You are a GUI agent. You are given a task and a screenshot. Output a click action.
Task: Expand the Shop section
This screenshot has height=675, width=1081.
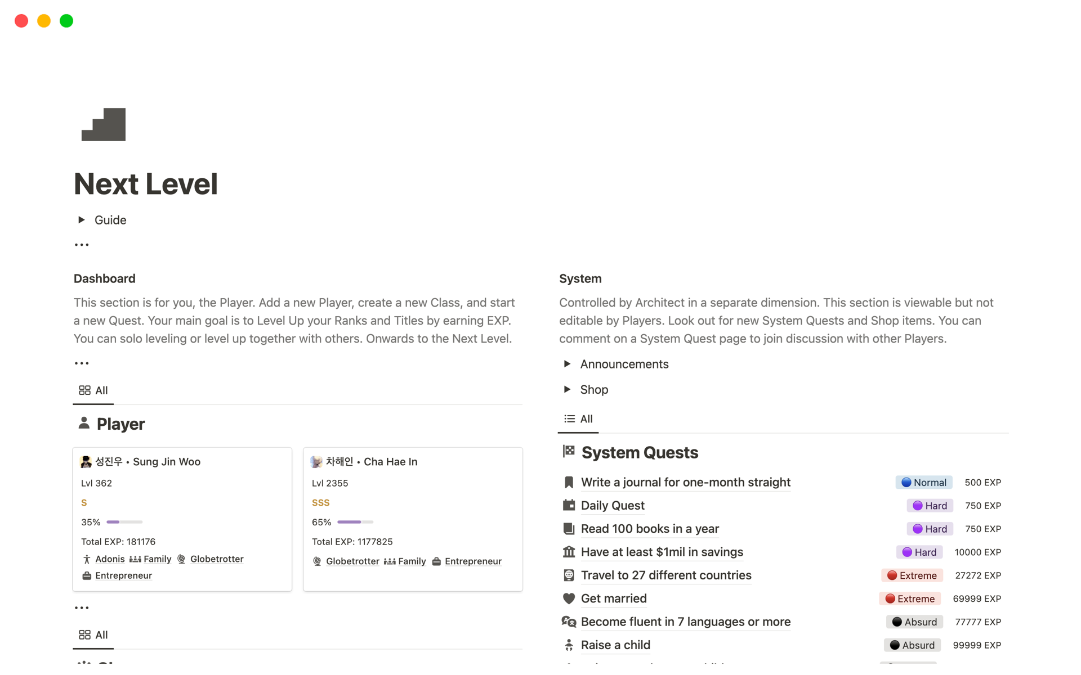pyautogui.click(x=567, y=389)
